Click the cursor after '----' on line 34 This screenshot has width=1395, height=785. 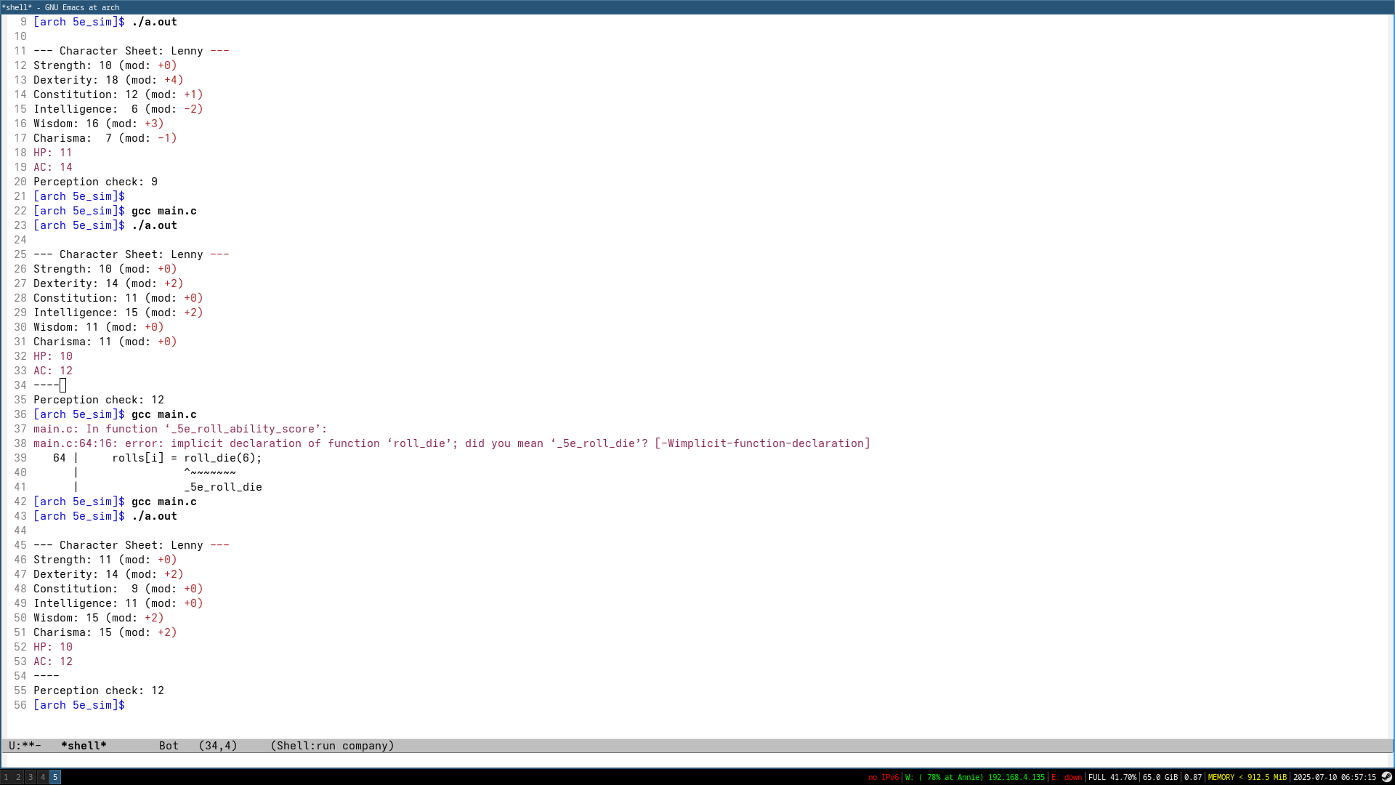pyautogui.click(x=63, y=385)
